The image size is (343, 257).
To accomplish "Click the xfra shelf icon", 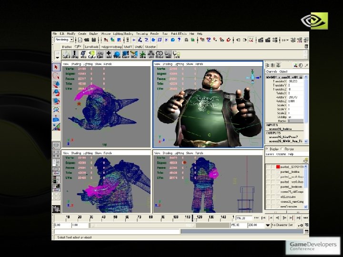I will click(142, 54).
